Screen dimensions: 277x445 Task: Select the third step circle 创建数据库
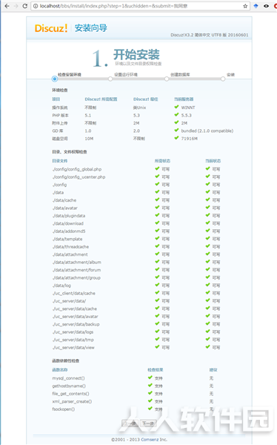(167, 79)
